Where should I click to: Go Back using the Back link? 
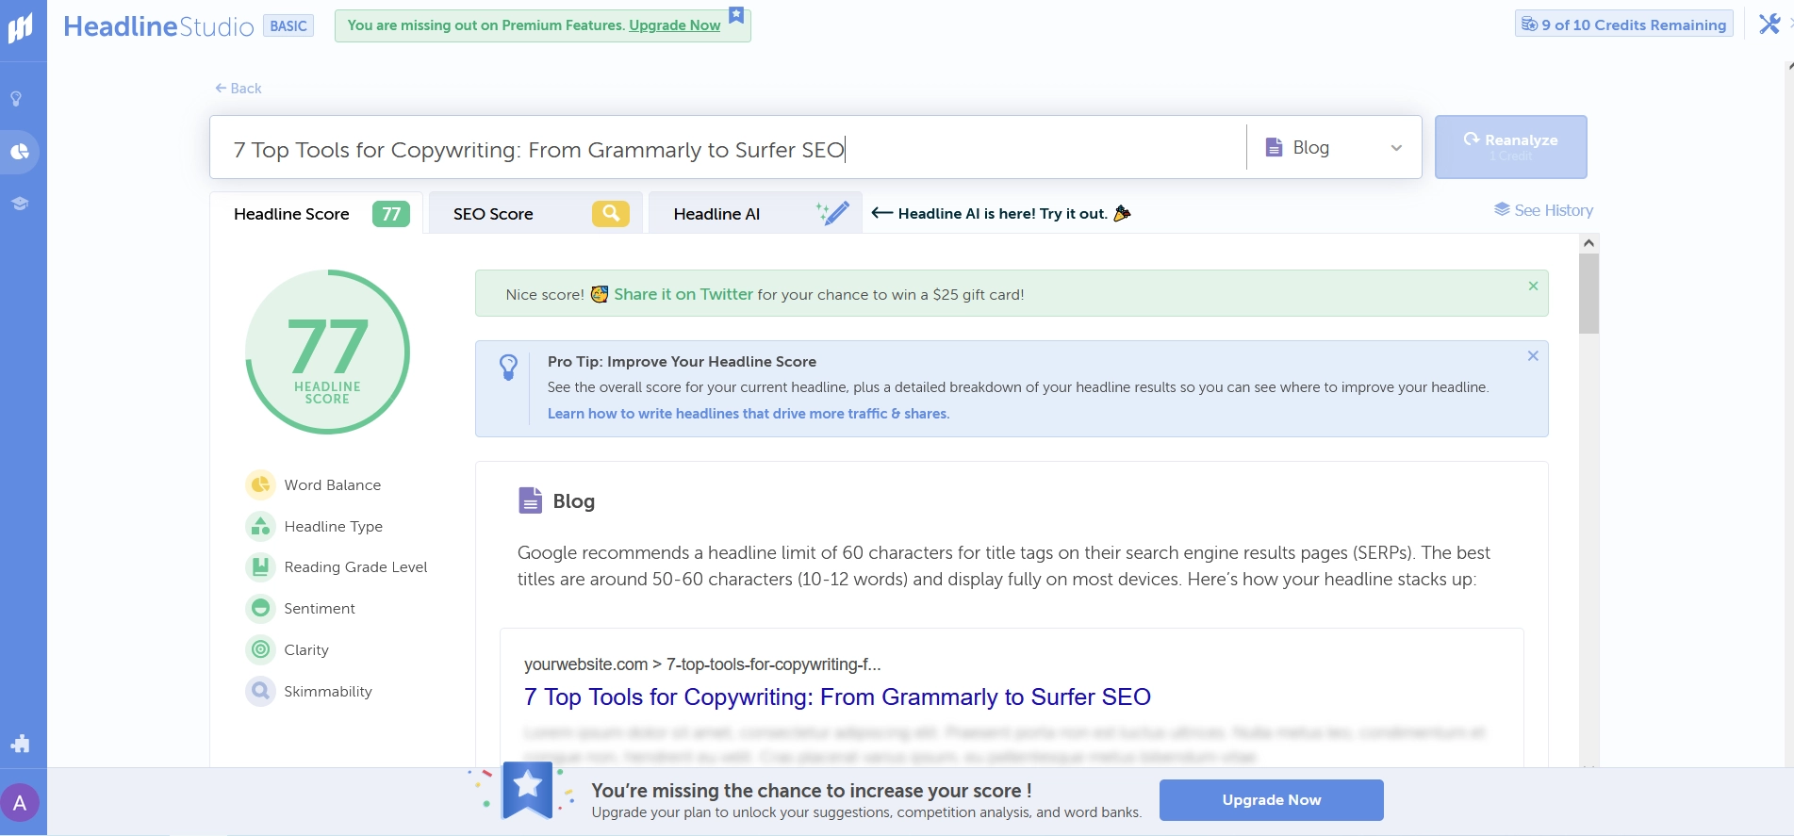[x=239, y=88]
